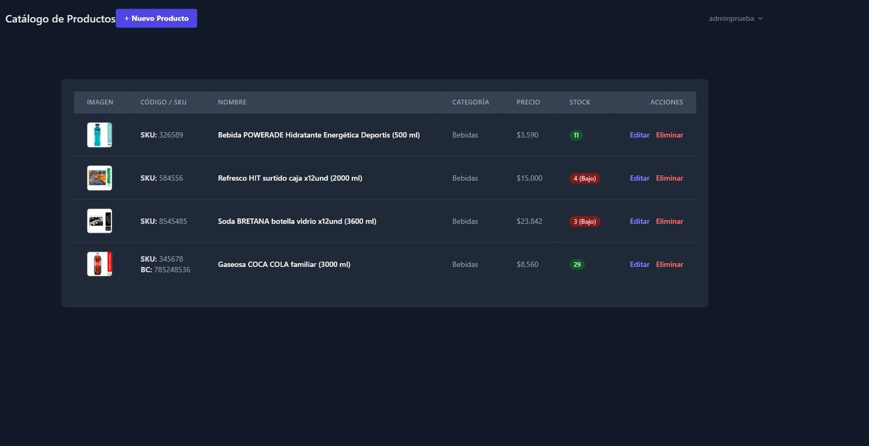869x446 pixels.
Task: Edit the POWERADE Hidratante product
Action: click(639, 135)
